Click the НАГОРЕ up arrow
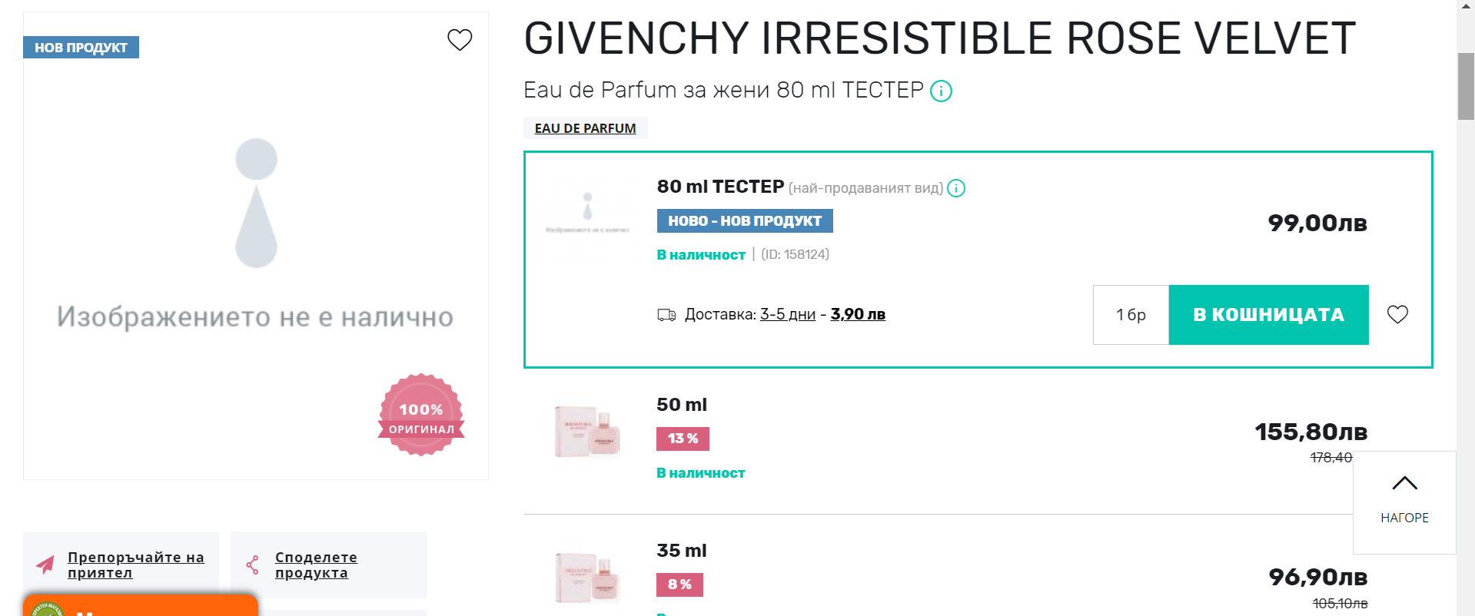This screenshot has height=616, width=1475. 1404,484
